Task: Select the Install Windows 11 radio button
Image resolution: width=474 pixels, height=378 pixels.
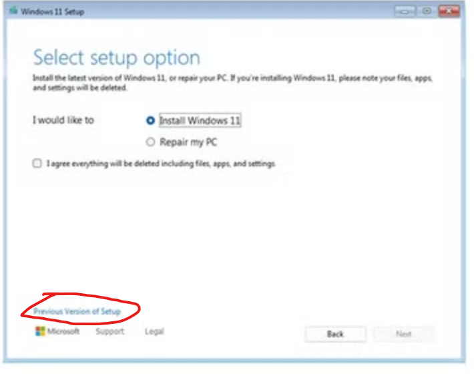Action: click(150, 121)
